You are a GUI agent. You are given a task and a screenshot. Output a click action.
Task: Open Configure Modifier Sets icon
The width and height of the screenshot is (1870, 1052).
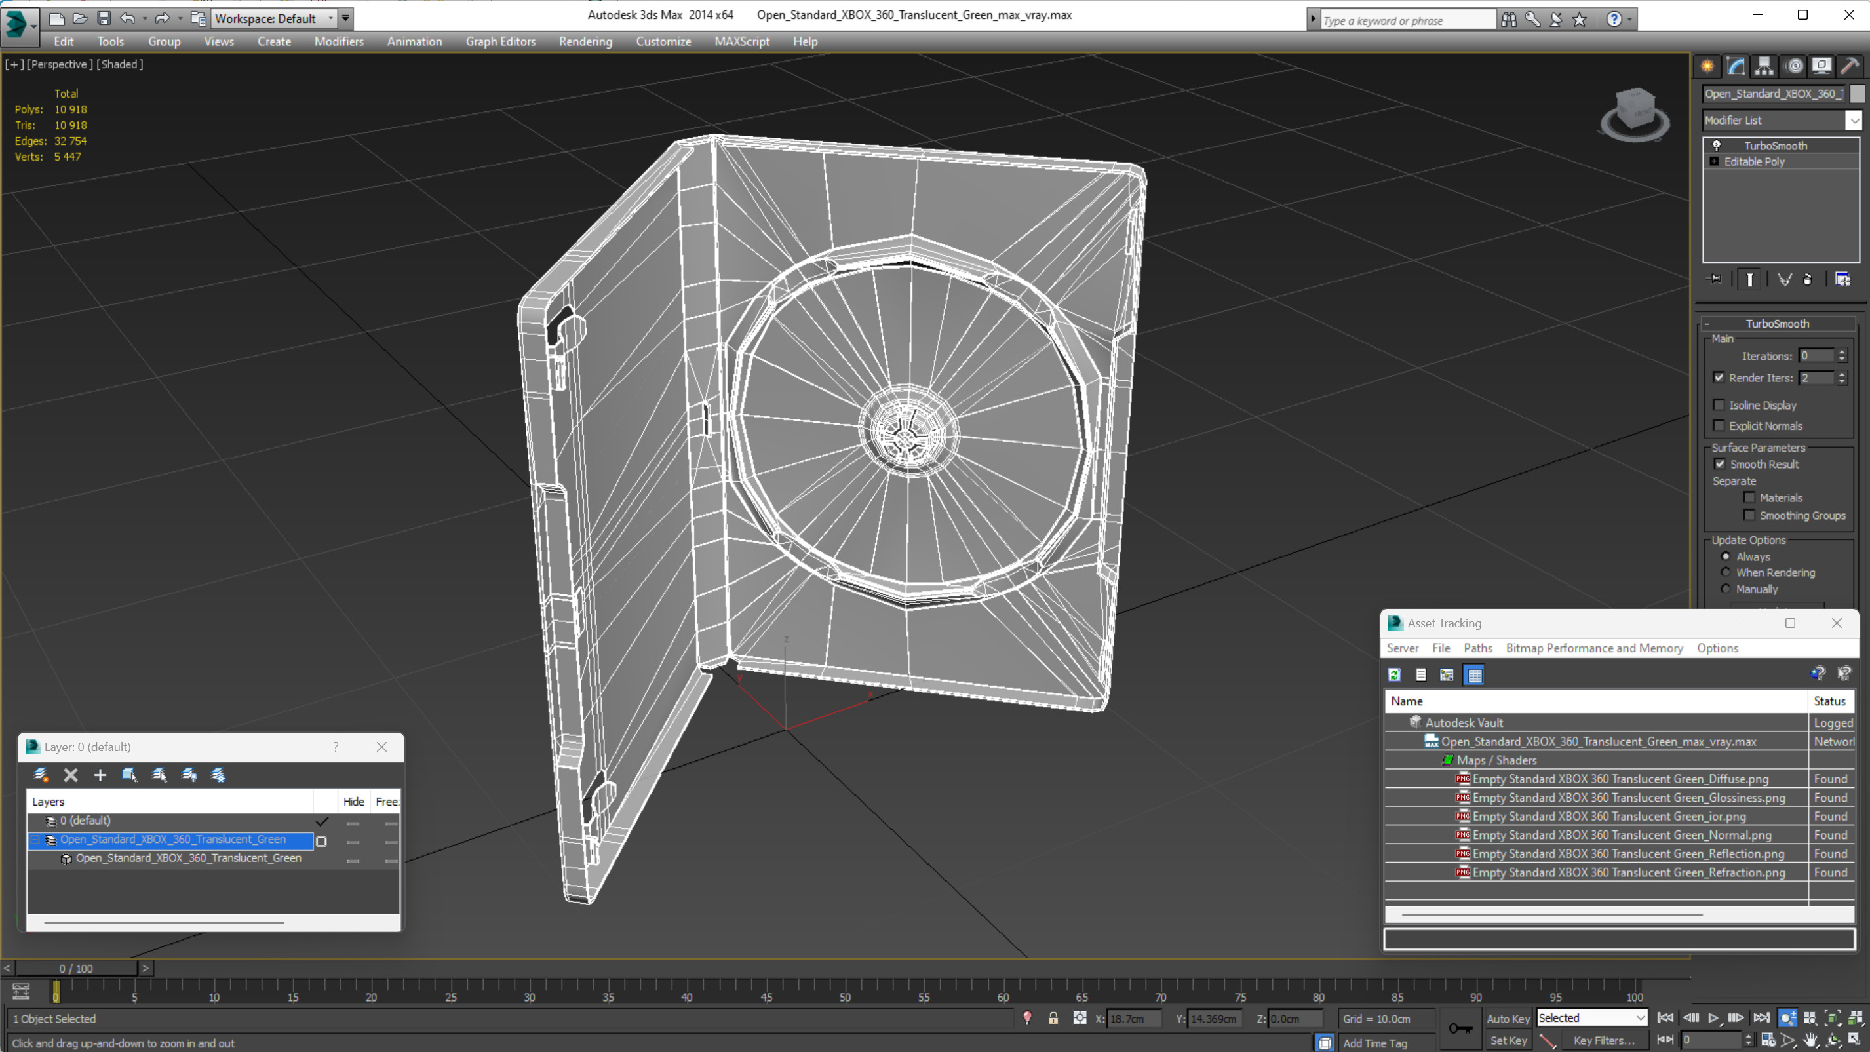(1842, 279)
